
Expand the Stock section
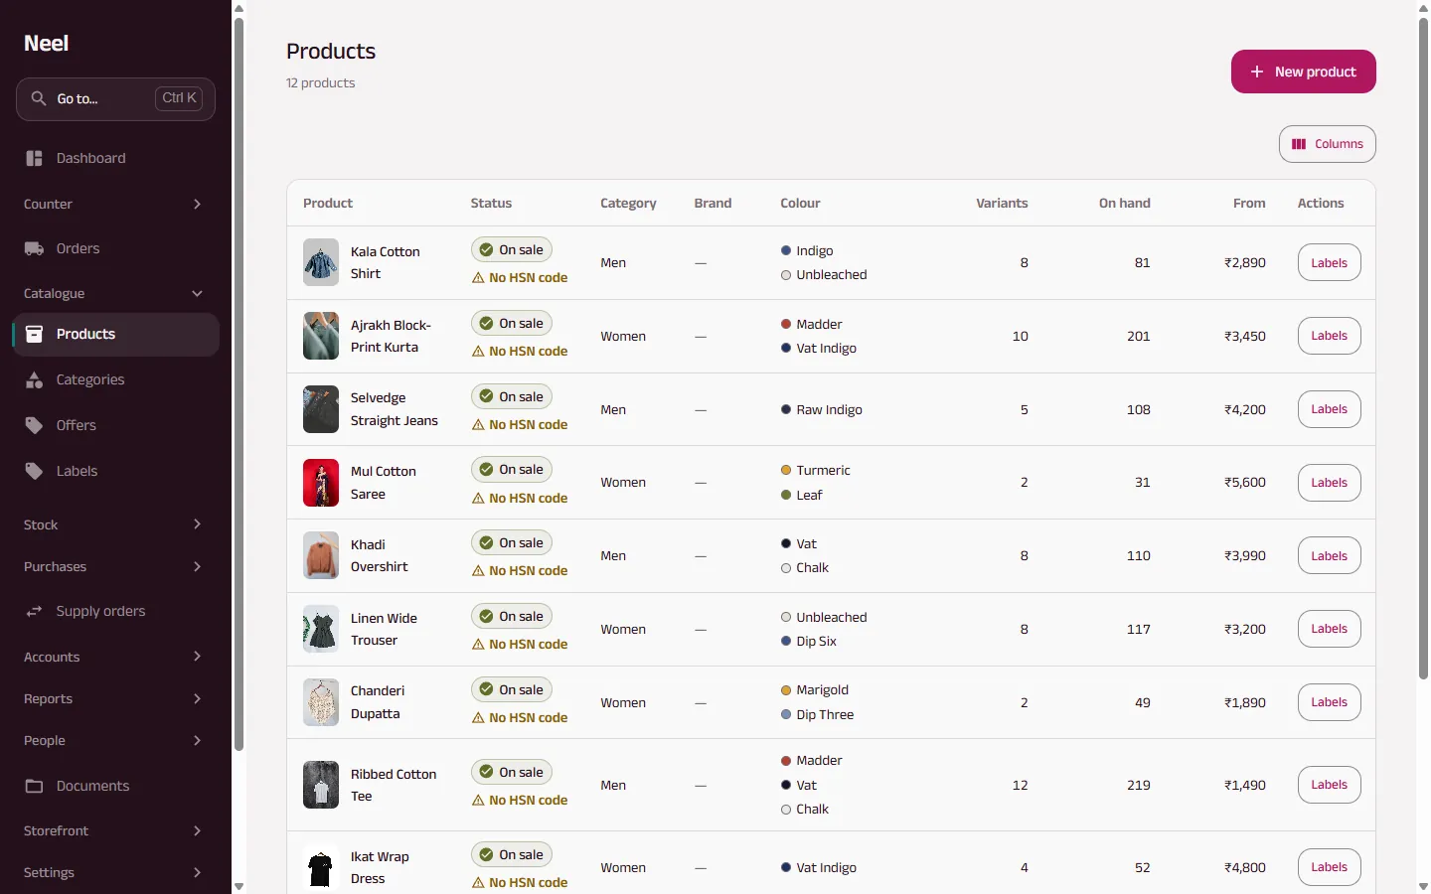point(115,524)
